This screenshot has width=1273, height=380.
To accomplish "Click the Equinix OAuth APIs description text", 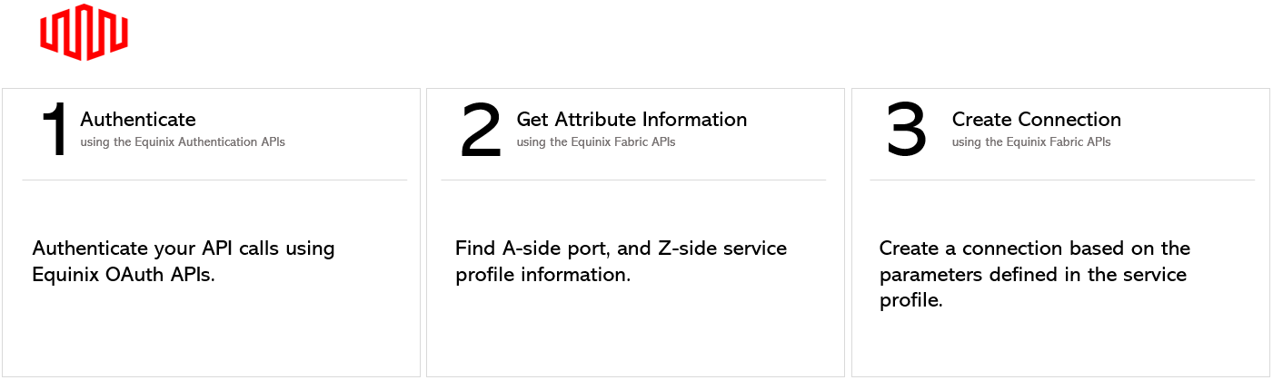I will point(184,261).
